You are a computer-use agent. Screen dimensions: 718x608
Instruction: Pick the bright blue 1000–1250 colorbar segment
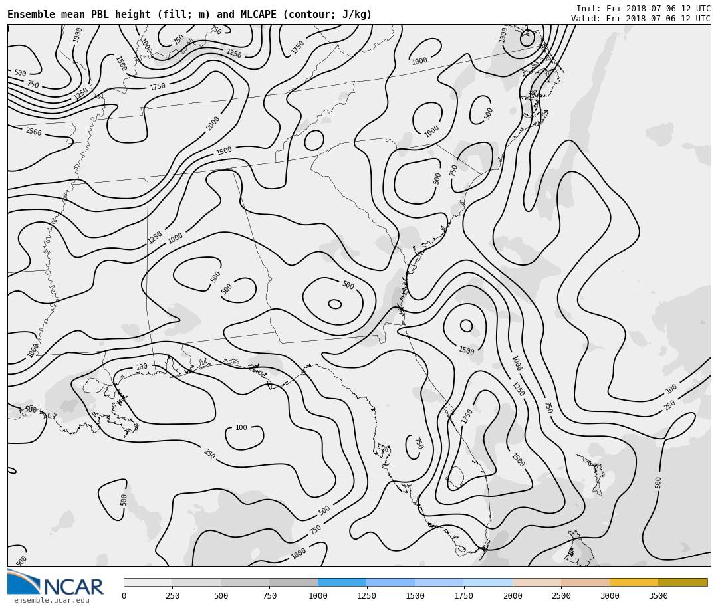tap(342, 582)
